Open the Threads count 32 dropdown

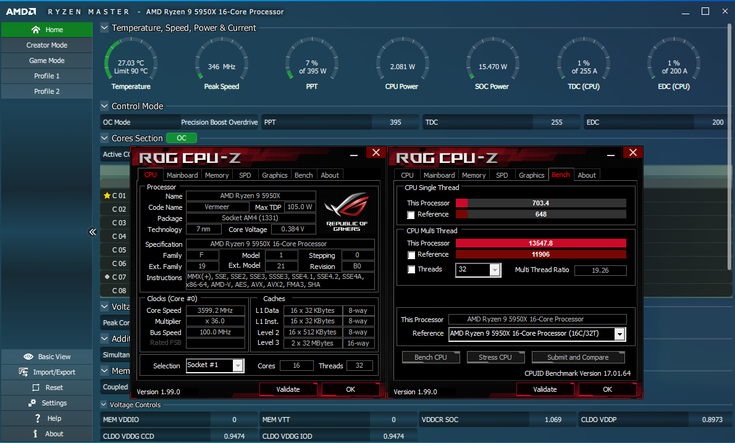coord(495,270)
